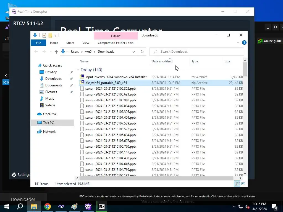Open Explorer Help question mark icon
The image size is (283, 212).
coord(244,43)
